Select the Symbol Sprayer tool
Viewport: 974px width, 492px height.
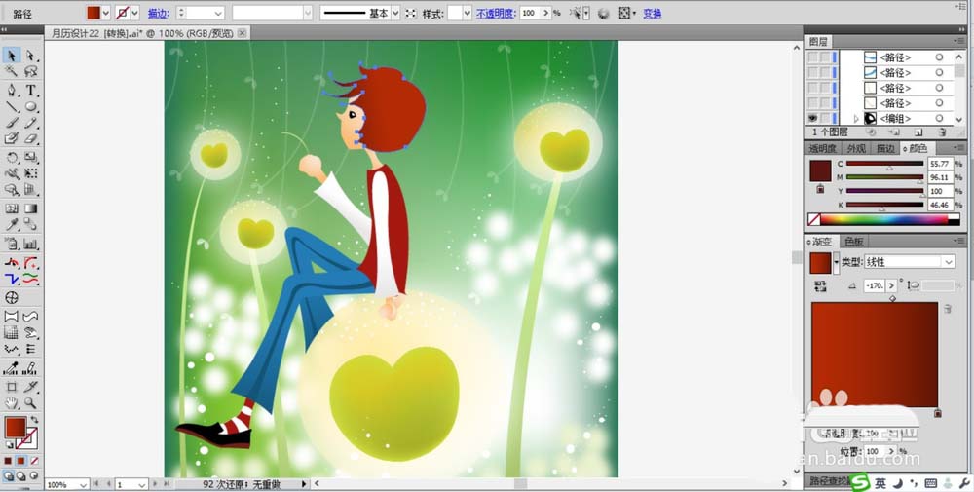click(11, 244)
